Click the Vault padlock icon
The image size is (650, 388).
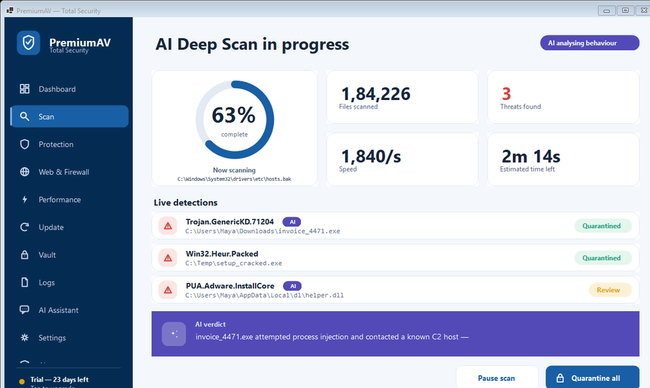[25, 255]
